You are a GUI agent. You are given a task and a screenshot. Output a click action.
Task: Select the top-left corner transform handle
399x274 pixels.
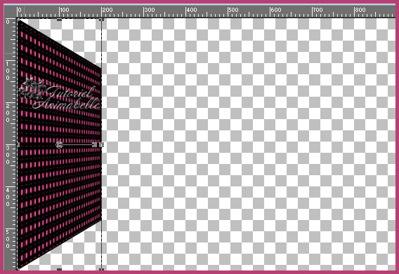click(x=18, y=20)
